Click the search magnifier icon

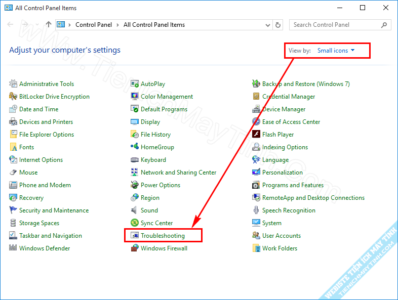point(384,25)
